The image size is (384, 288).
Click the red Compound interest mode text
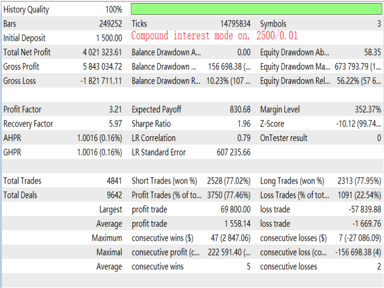[x=214, y=36]
